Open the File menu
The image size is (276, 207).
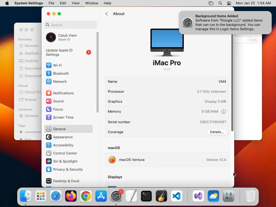point(51,3)
